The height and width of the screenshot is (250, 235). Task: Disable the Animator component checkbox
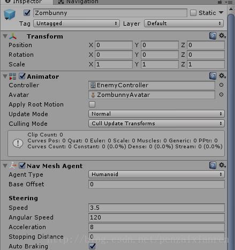[x=22, y=76]
